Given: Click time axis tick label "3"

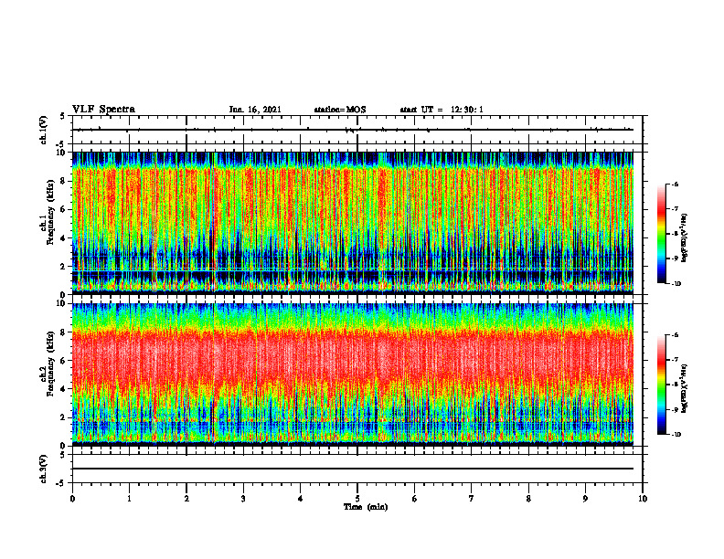Looking at the screenshot, I should [x=243, y=499].
